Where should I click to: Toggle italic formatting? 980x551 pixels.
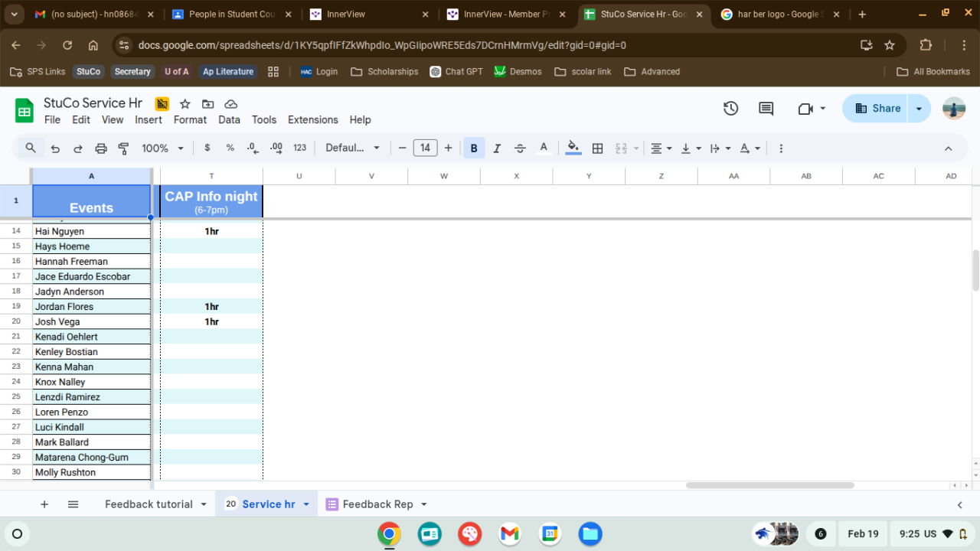click(497, 148)
